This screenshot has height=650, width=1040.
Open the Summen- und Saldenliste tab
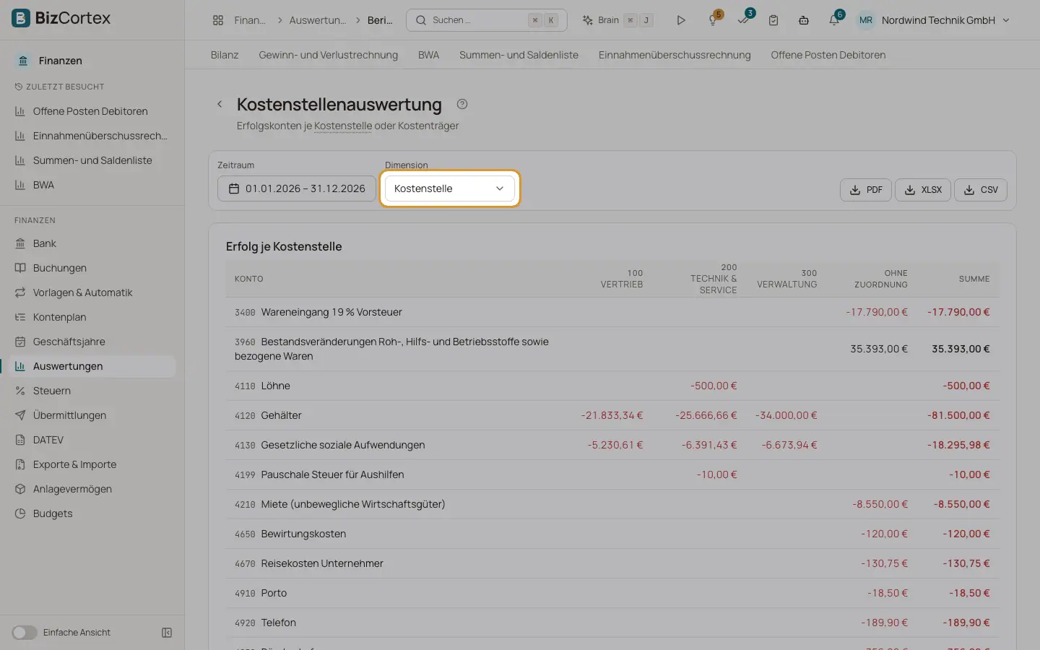519,55
